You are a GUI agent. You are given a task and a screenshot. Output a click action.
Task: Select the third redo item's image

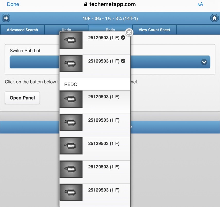tap(71, 146)
